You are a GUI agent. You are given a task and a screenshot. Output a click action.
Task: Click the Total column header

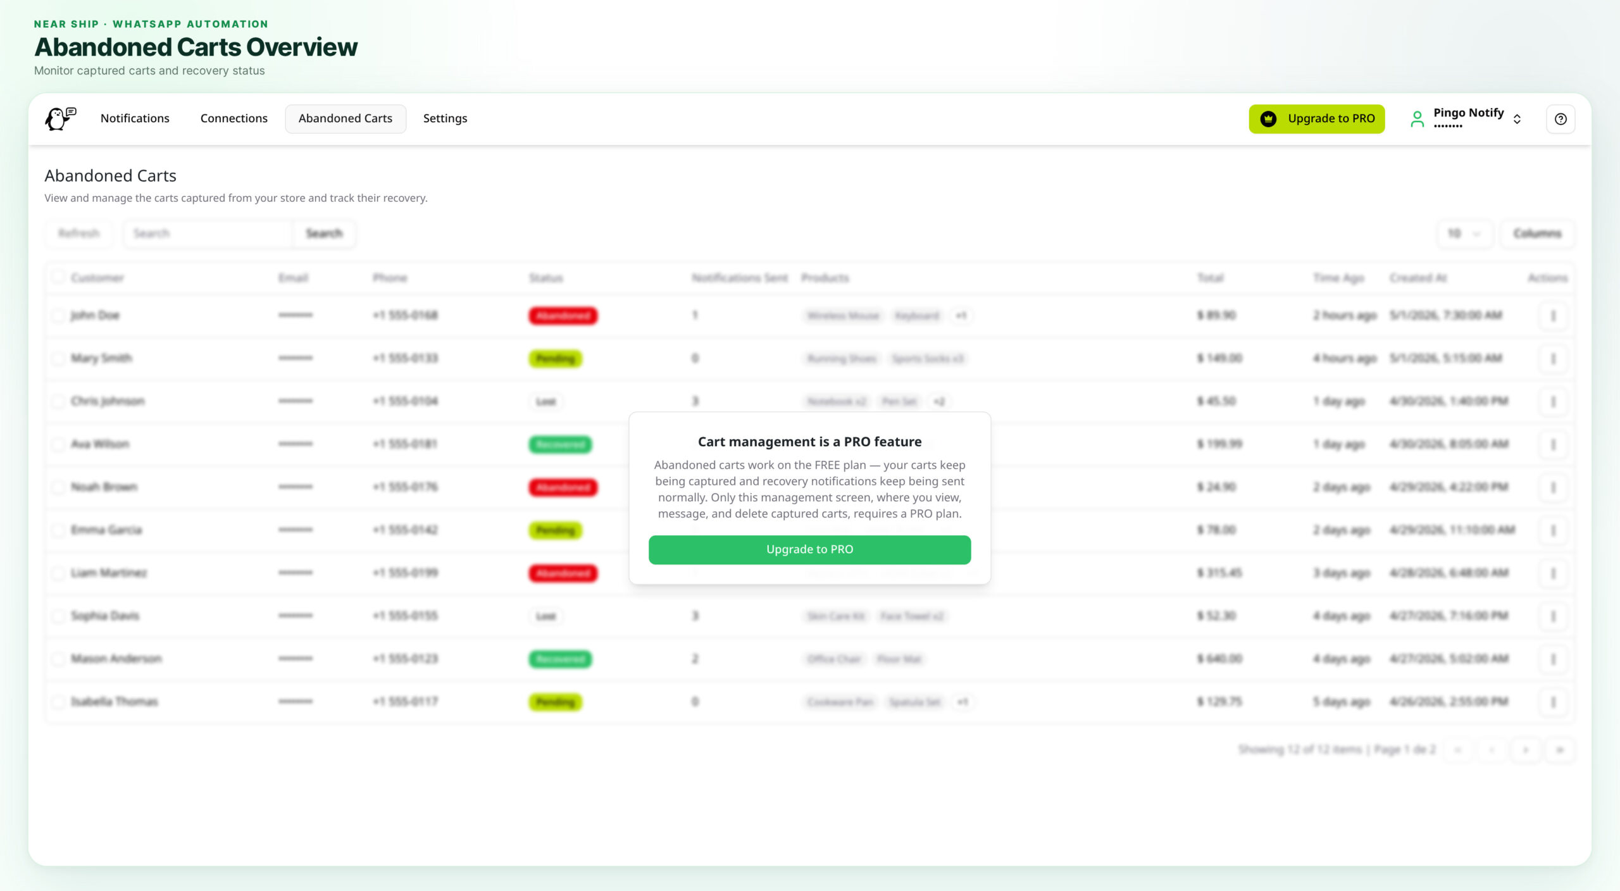1211,278
